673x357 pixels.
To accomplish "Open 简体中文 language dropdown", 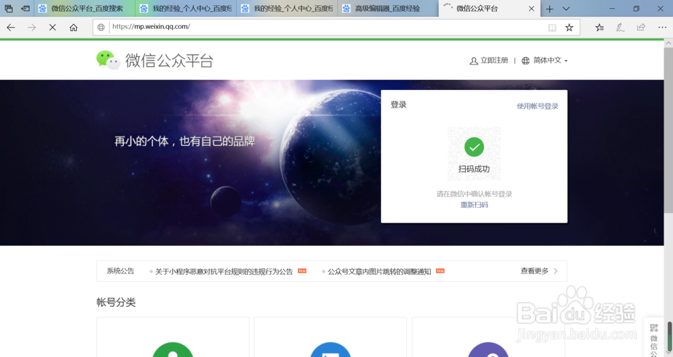I will click(x=544, y=61).
